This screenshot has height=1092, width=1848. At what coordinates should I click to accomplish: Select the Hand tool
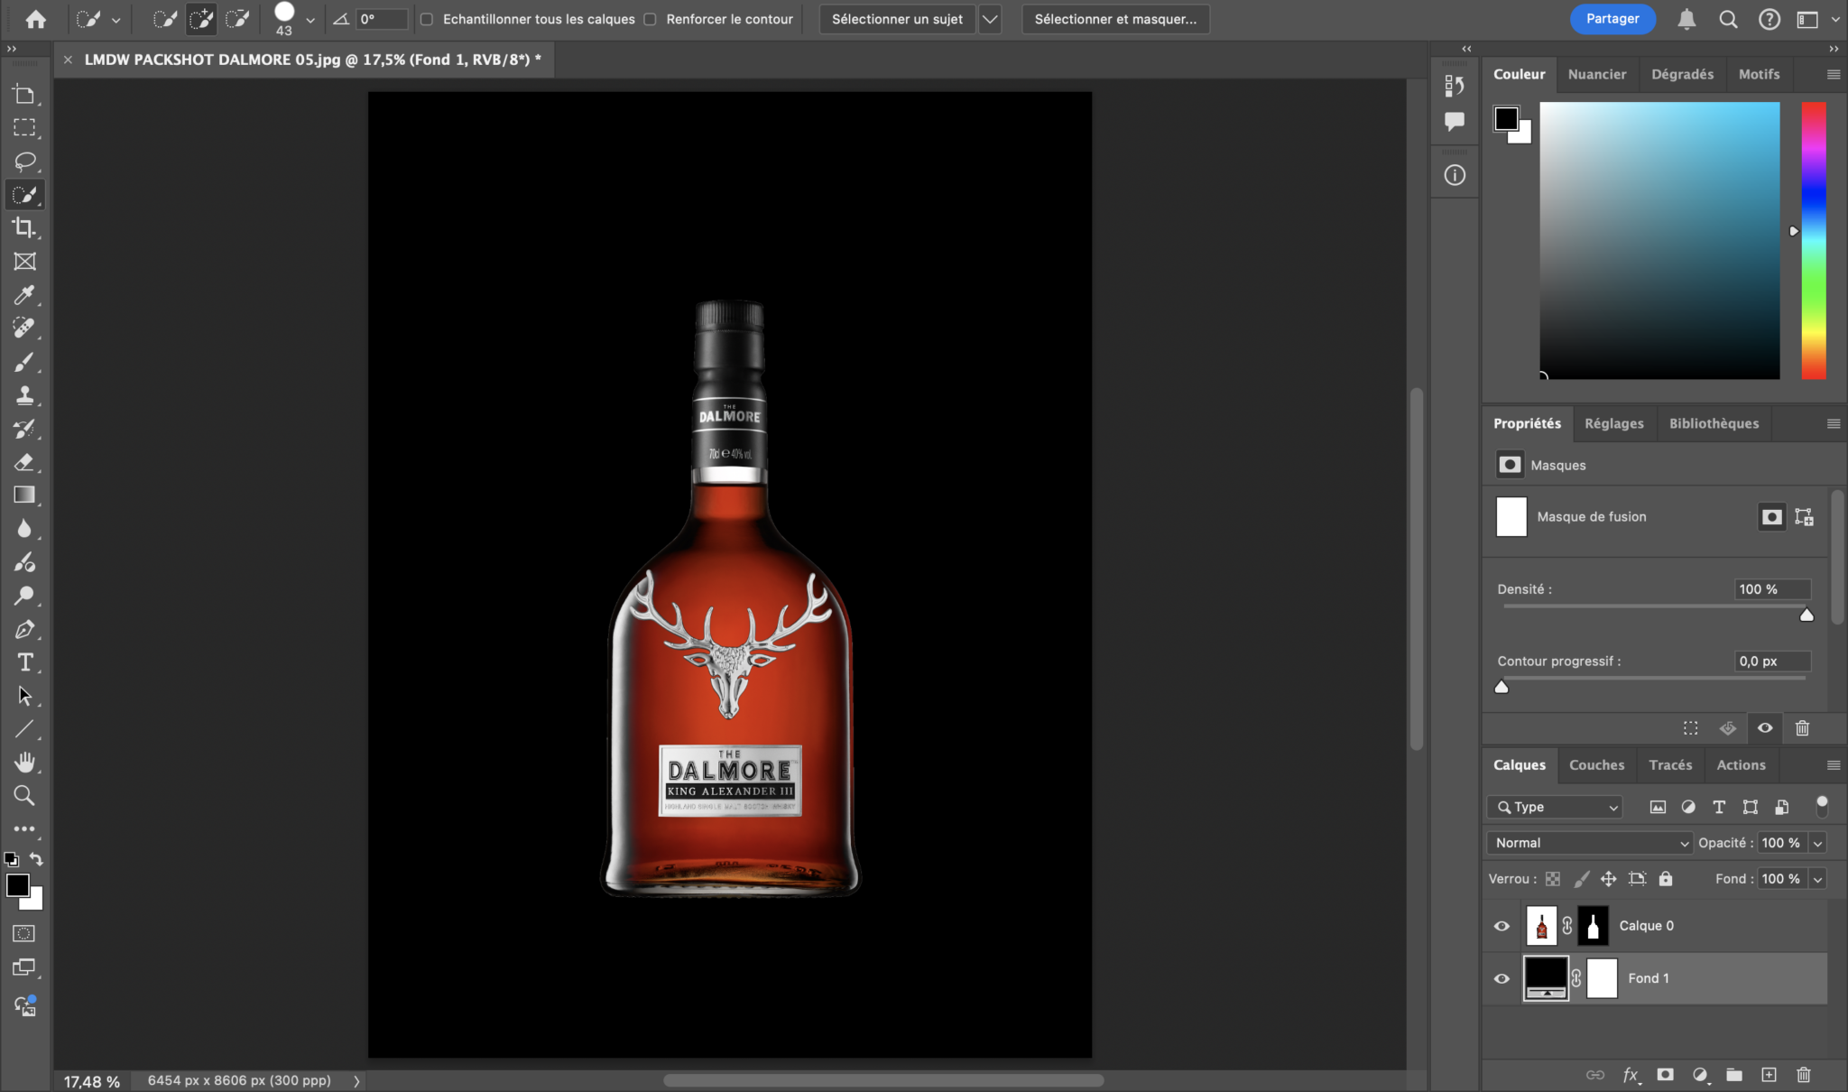pos(24,763)
